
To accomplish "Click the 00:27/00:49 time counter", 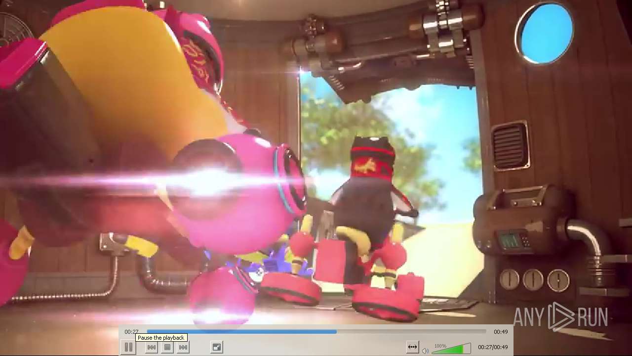I will coord(493,348).
